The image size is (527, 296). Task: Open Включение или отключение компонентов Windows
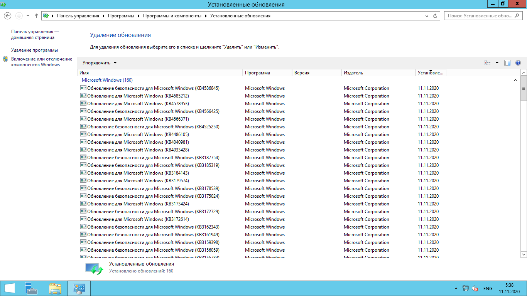coord(42,62)
